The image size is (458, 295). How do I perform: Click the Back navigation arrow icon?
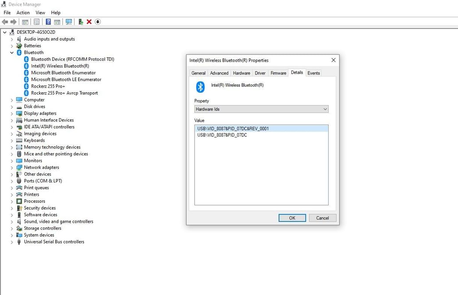tap(5, 21)
